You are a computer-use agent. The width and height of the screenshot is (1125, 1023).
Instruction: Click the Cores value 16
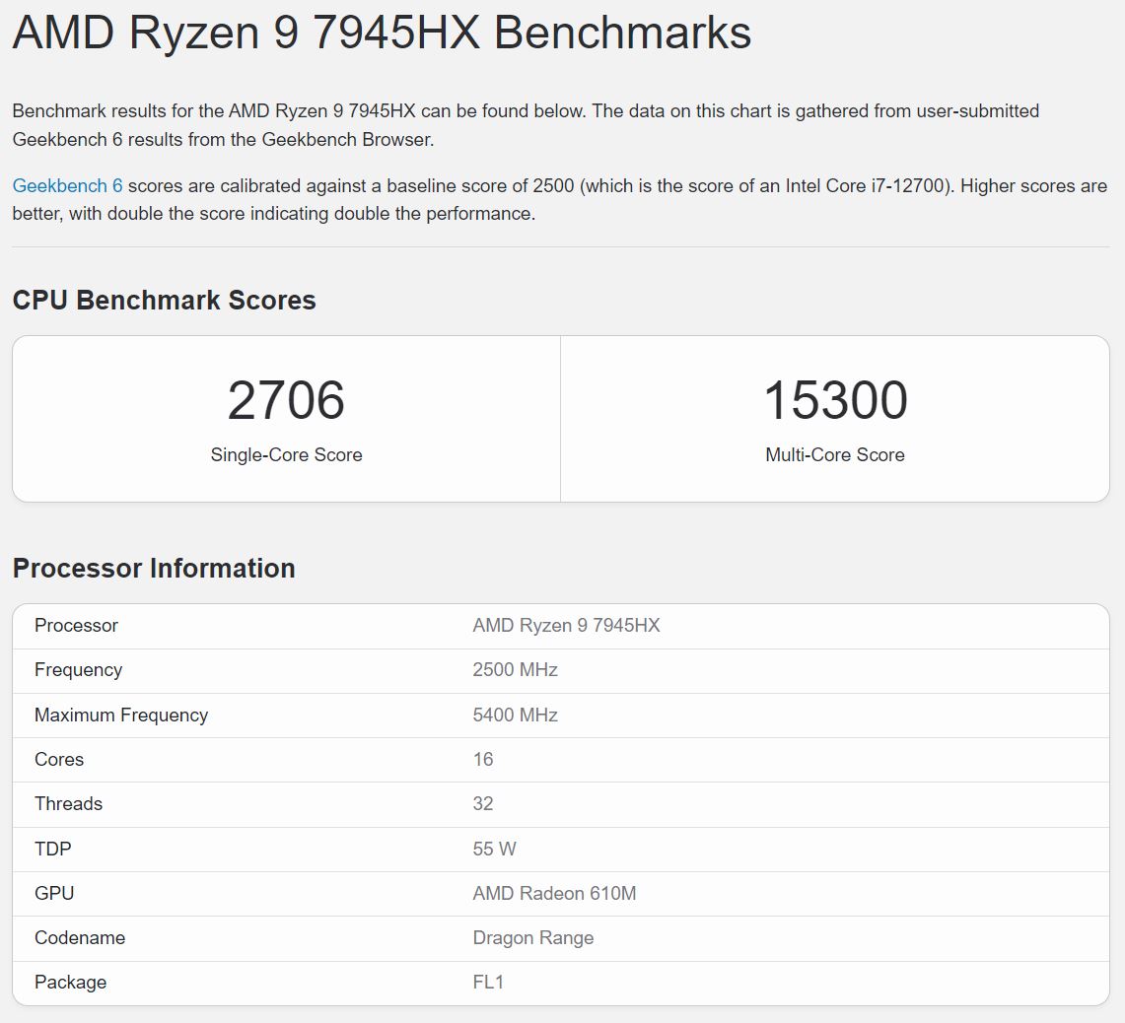click(x=483, y=760)
